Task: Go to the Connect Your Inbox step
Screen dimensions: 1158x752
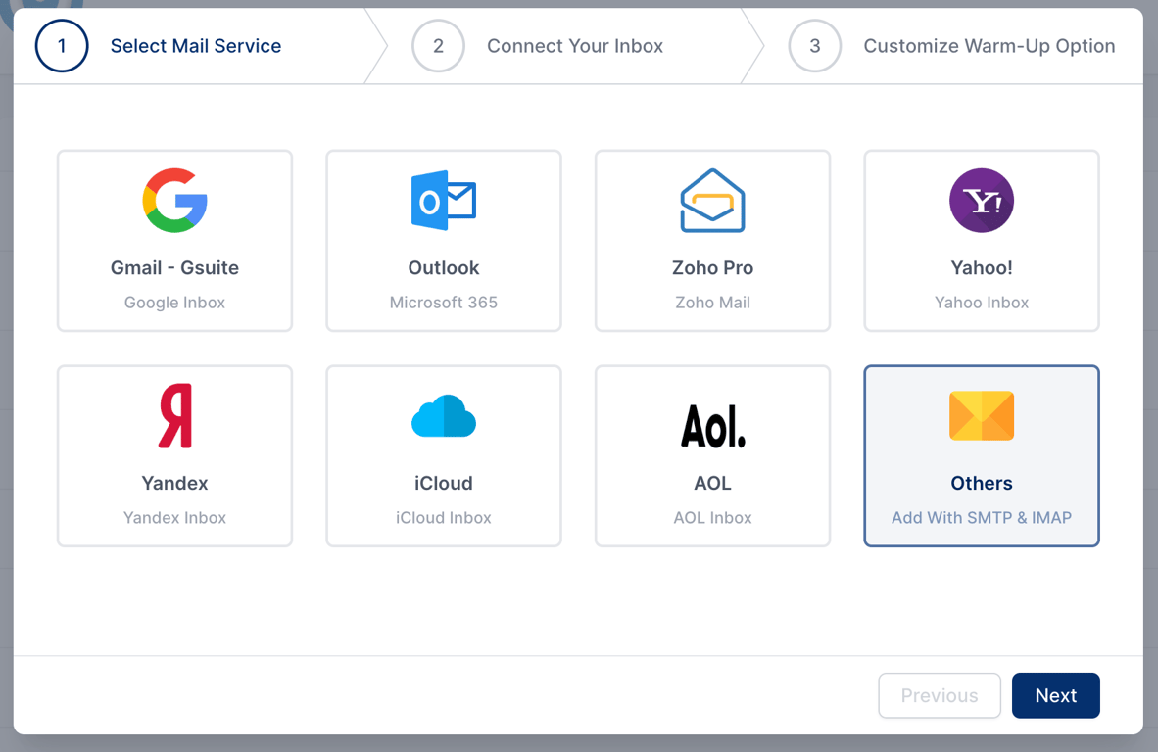Action: click(x=575, y=46)
